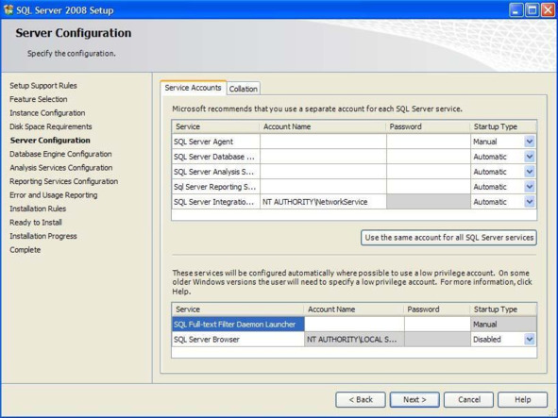The width and height of the screenshot is (558, 418).
Task: Click the Service column header in top table
Action: [x=215, y=126]
